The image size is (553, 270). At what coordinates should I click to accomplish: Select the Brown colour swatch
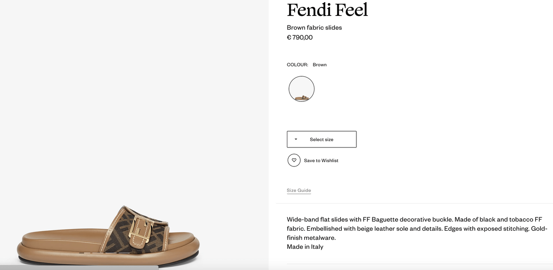click(302, 89)
